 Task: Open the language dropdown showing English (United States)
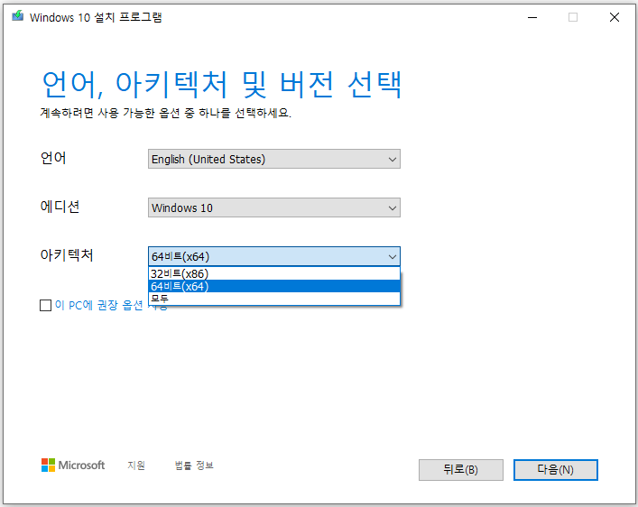point(273,159)
